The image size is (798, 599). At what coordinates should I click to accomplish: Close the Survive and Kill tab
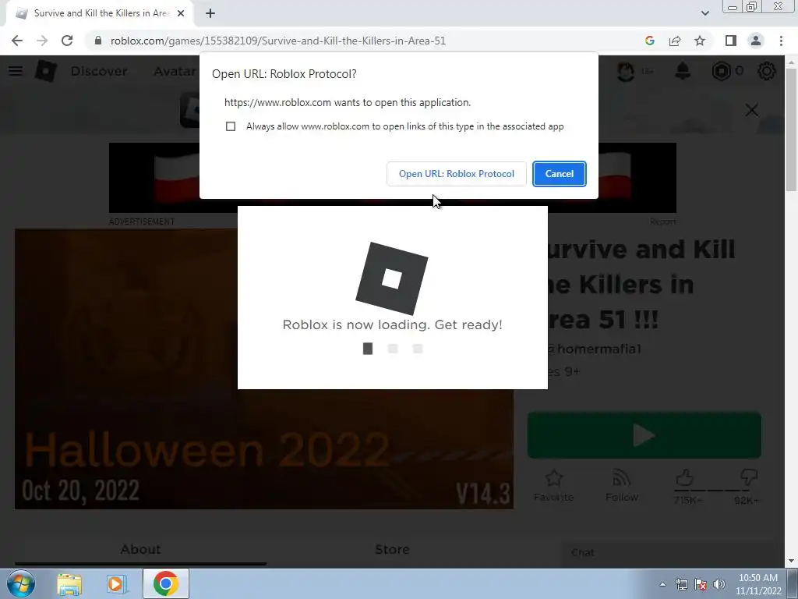point(181,14)
